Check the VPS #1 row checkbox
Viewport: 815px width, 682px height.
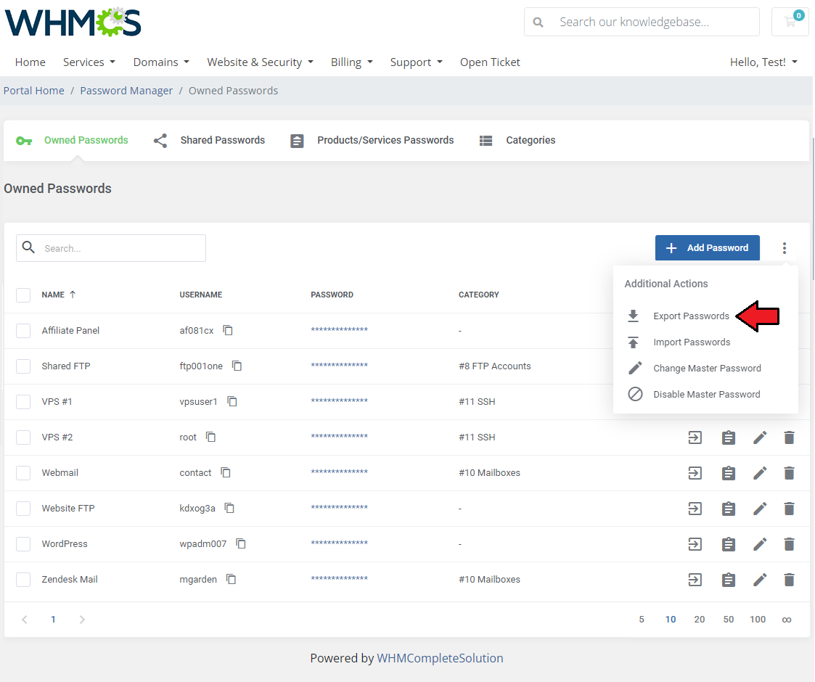(x=23, y=402)
